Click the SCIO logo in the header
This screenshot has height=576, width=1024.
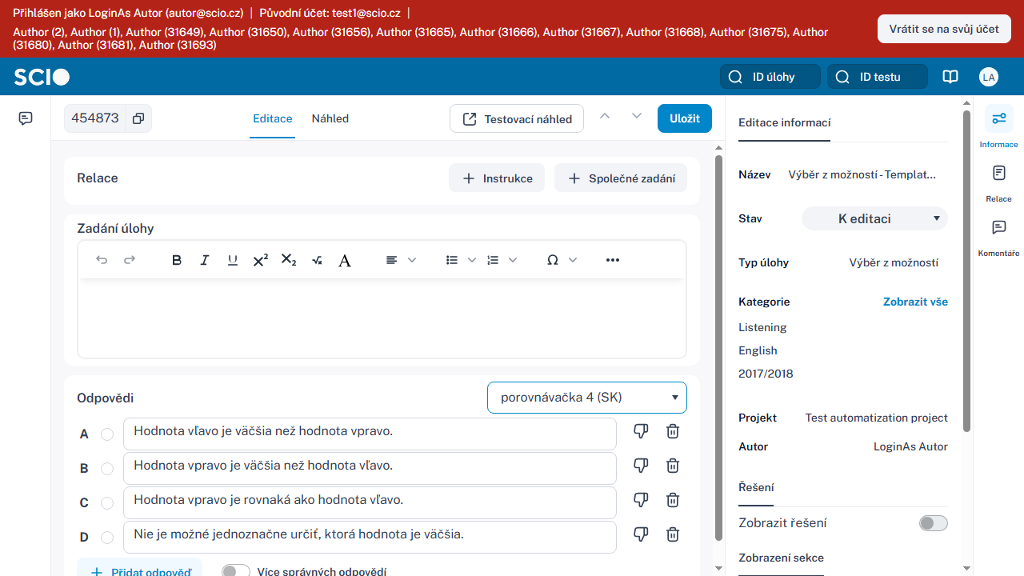tap(42, 77)
